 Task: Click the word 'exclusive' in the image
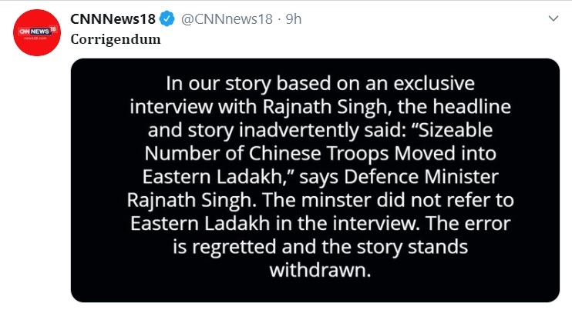[432, 83]
